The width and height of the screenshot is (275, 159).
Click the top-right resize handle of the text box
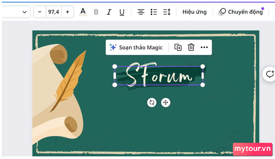pyautogui.click(x=203, y=66)
